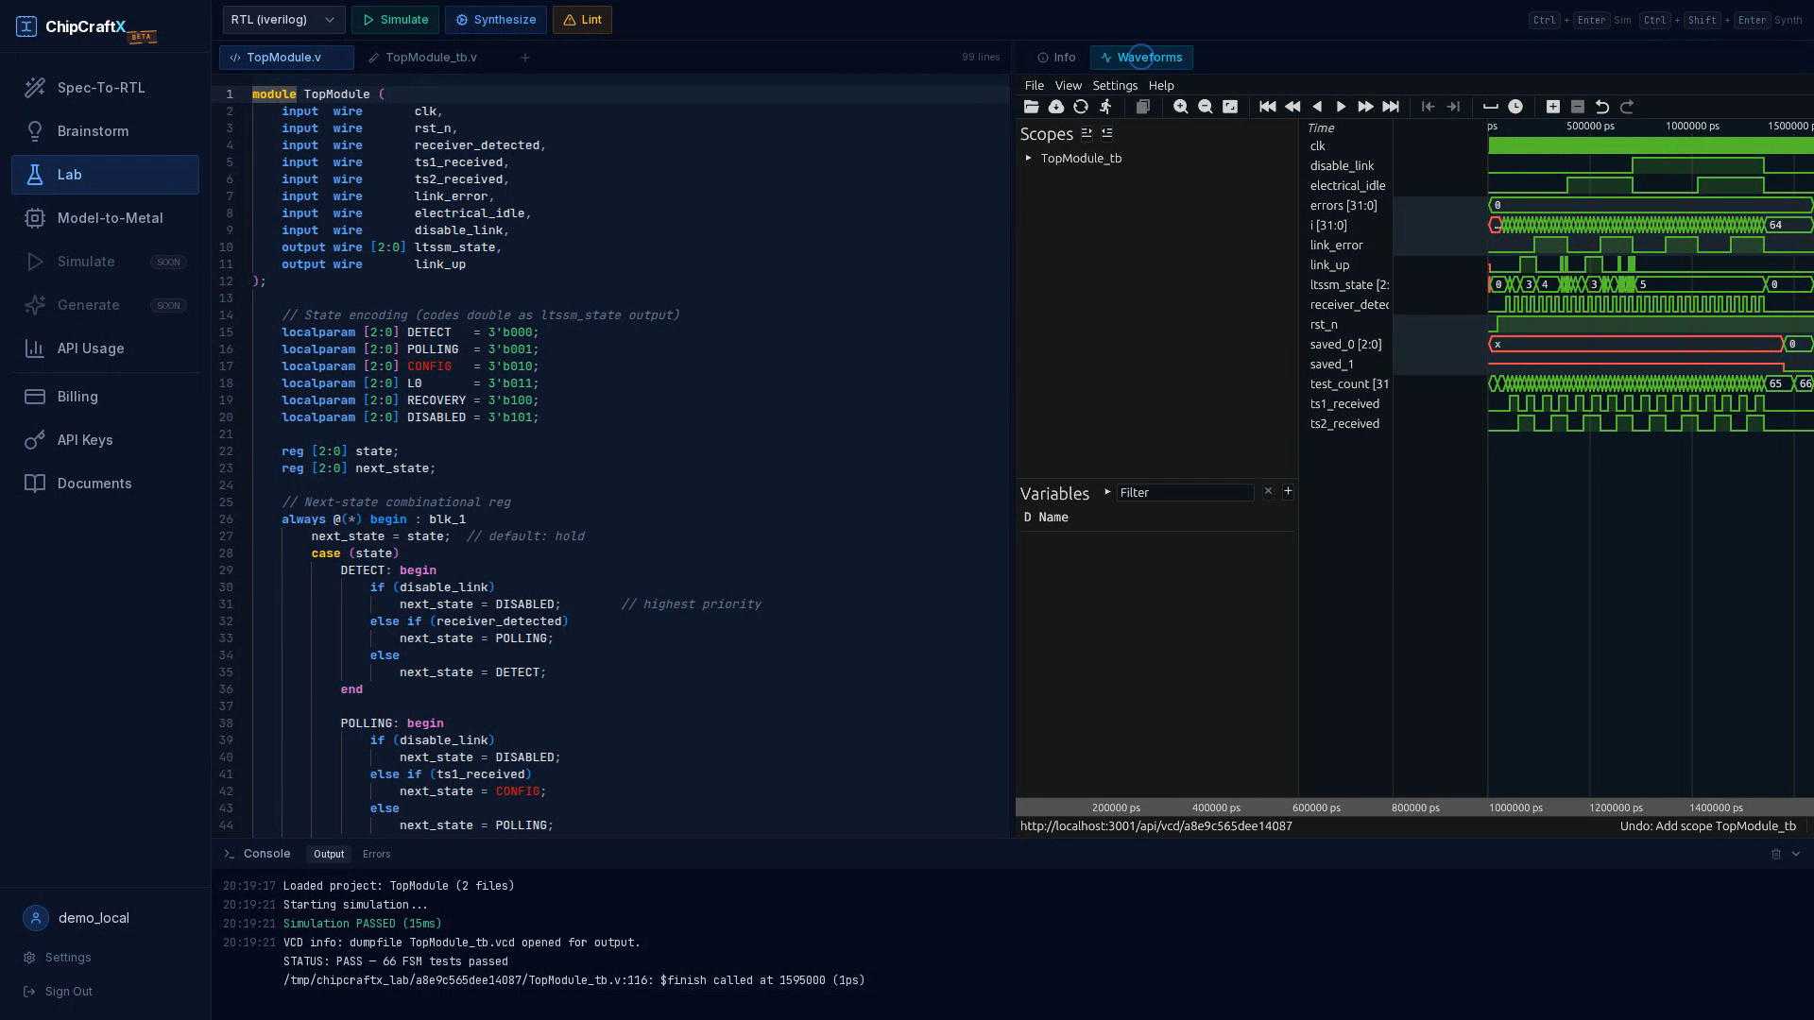Toggle the Variables filter options arrow
This screenshot has height=1020, width=1814.
click(1107, 492)
